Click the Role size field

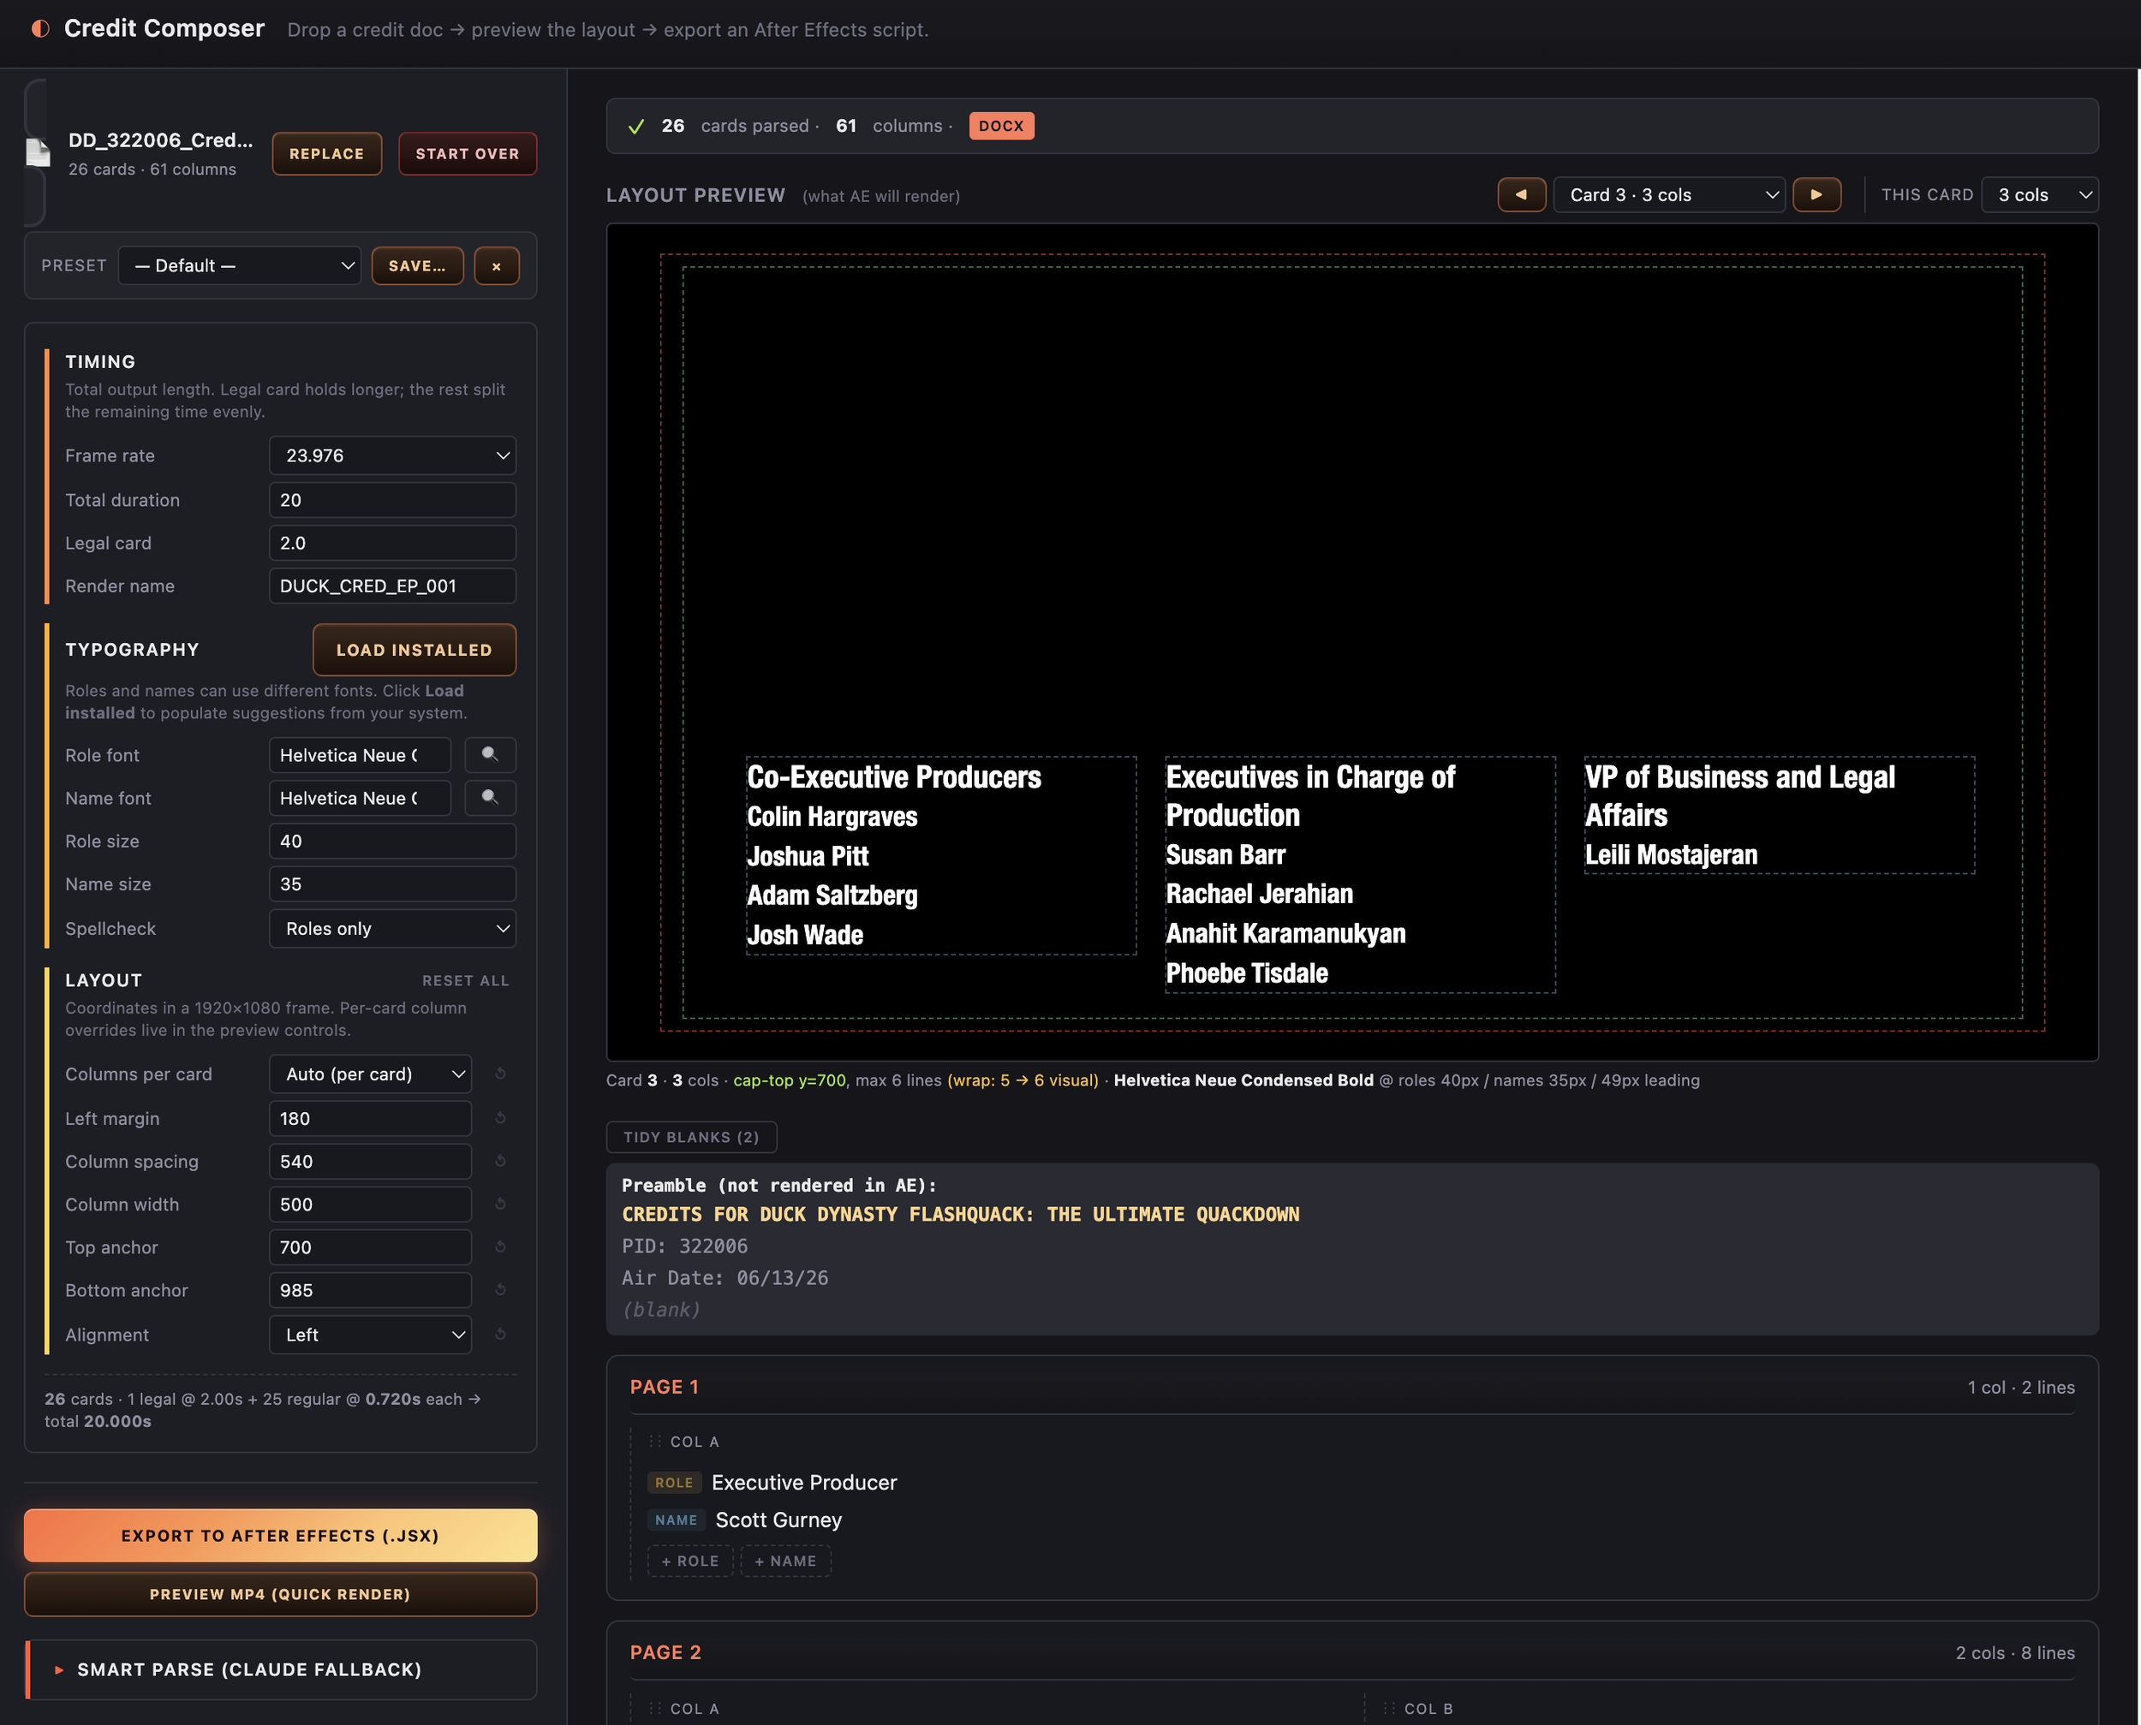click(x=392, y=842)
